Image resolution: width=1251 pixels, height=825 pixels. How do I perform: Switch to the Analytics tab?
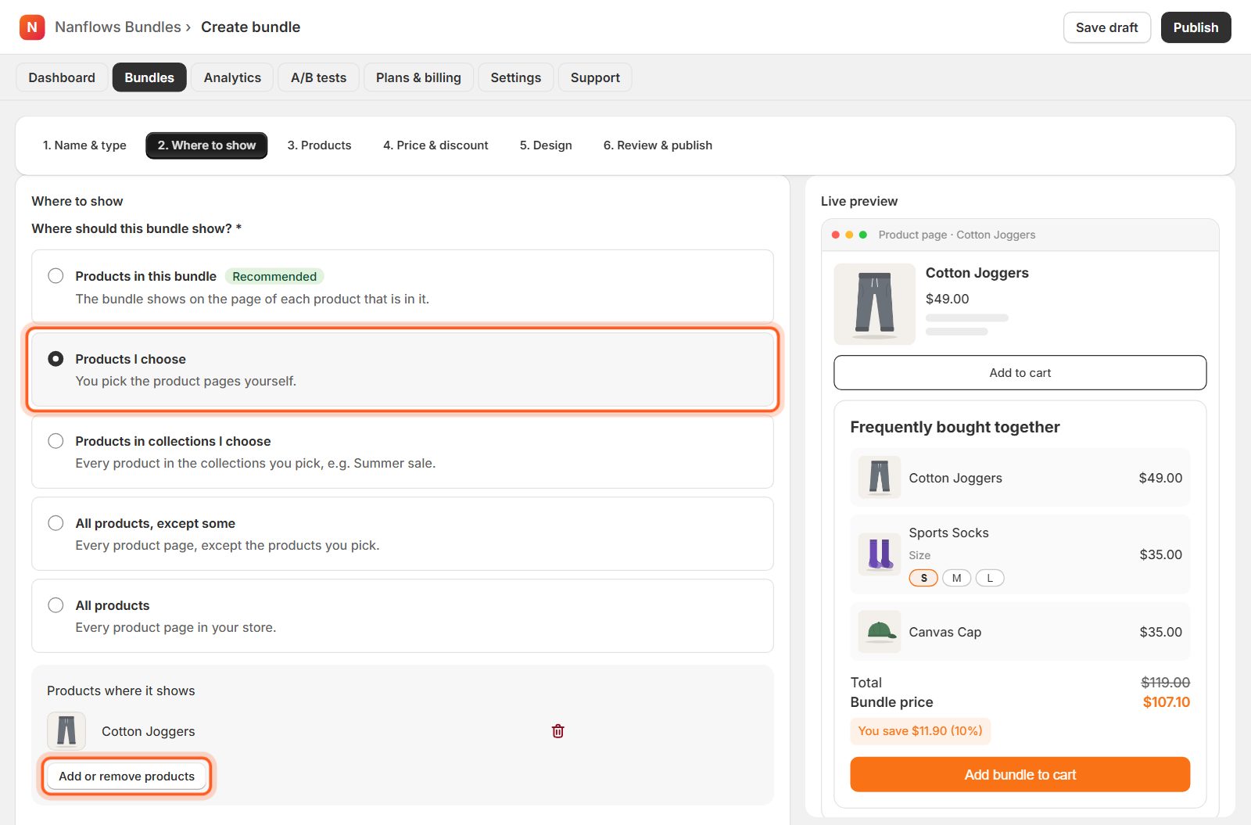232,77
